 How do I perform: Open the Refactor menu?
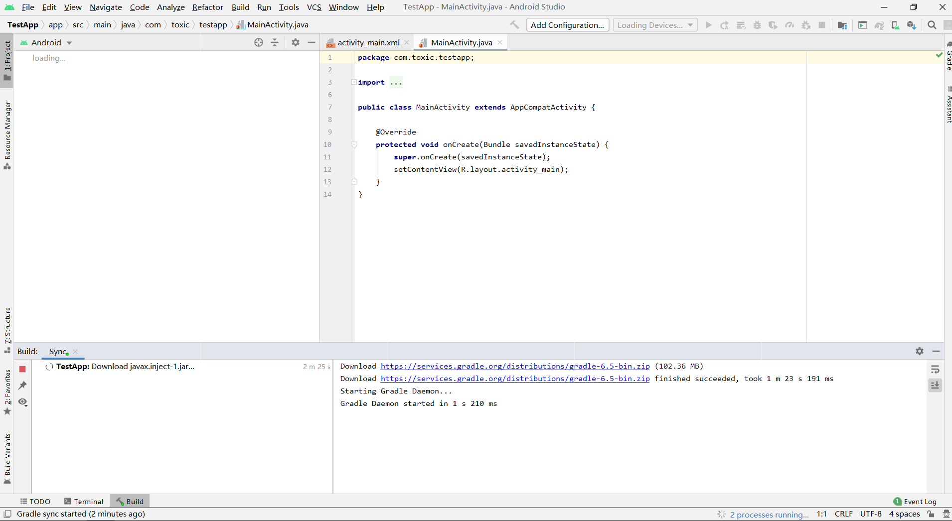pyautogui.click(x=208, y=7)
